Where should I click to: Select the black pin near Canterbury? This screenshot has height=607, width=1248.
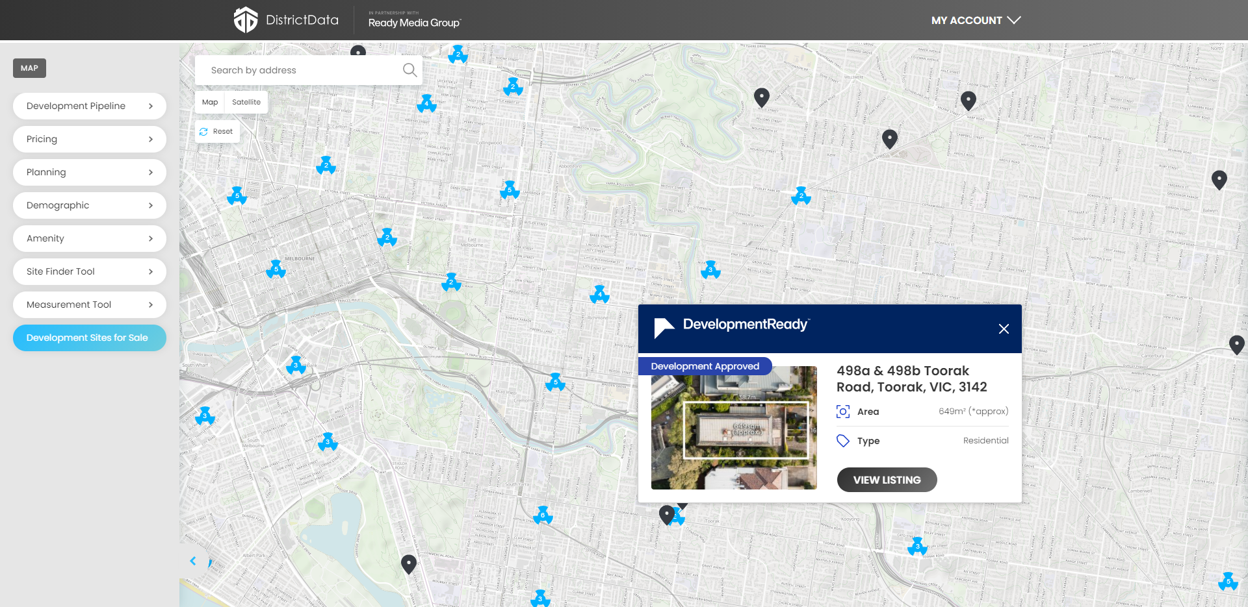1237,344
